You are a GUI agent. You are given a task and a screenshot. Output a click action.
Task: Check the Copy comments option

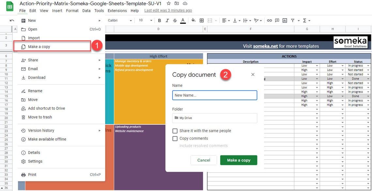point(175,138)
